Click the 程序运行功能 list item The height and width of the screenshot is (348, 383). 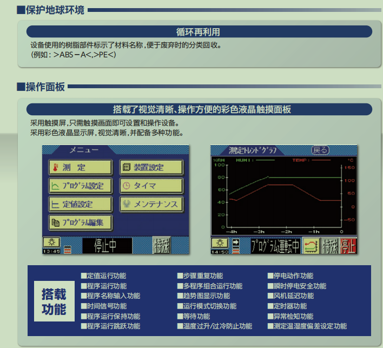(104, 286)
